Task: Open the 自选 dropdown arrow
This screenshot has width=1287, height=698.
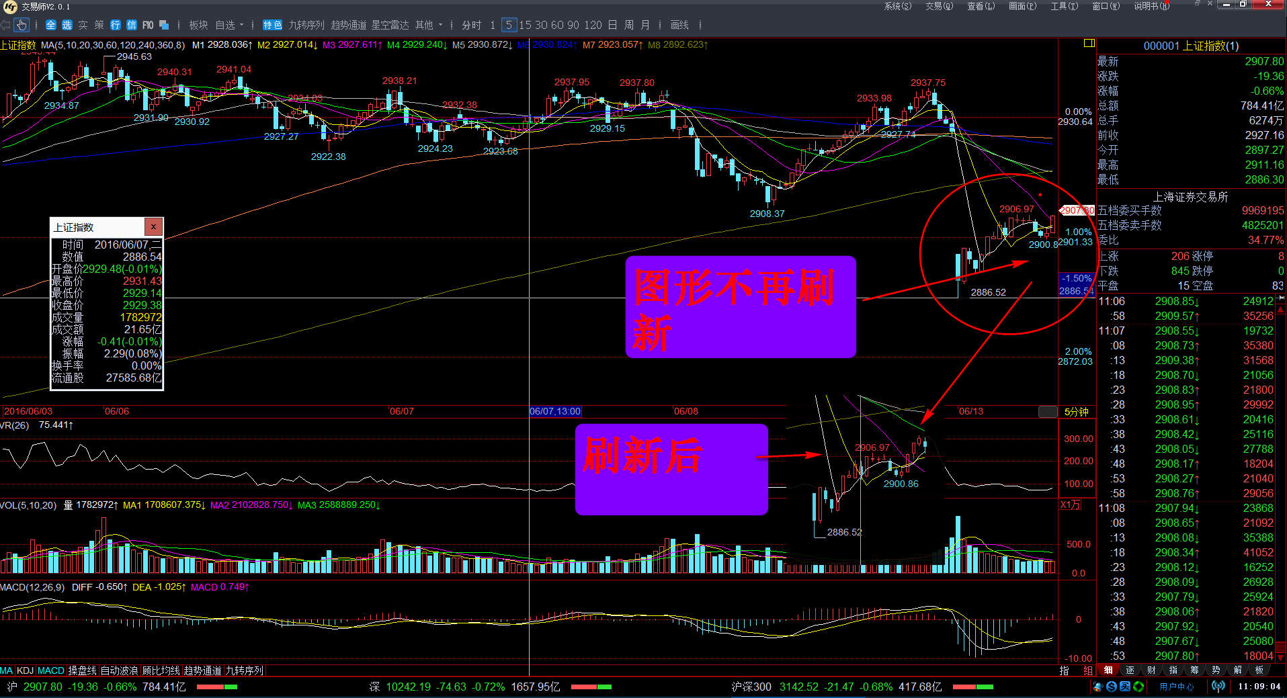Action: point(242,25)
